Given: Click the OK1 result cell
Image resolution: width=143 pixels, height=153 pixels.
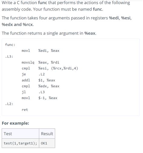Looking at the screenshot, I should click(47, 143).
